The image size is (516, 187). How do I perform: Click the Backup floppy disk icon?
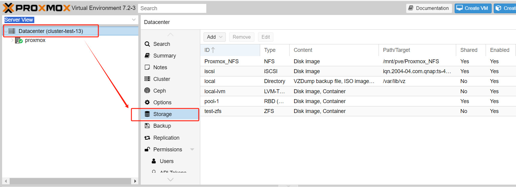pos(147,126)
